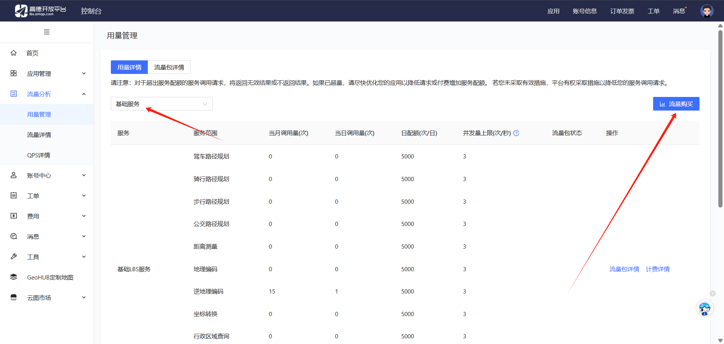
Task: Select the 用量详情 tab
Action: (129, 67)
